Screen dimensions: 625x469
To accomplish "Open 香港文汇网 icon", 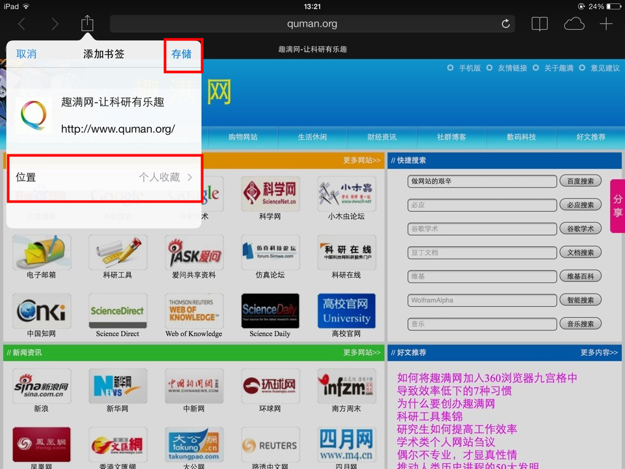I will pyautogui.click(x=118, y=444).
